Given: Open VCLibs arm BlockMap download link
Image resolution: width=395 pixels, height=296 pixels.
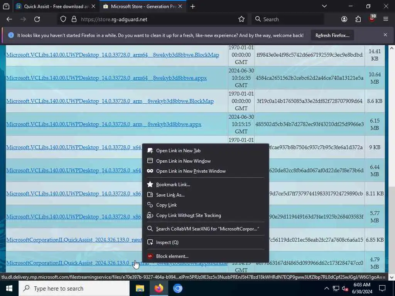Looking at the screenshot, I should [110, 101].
